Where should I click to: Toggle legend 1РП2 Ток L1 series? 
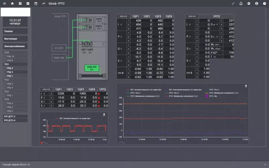coord(212,90)
